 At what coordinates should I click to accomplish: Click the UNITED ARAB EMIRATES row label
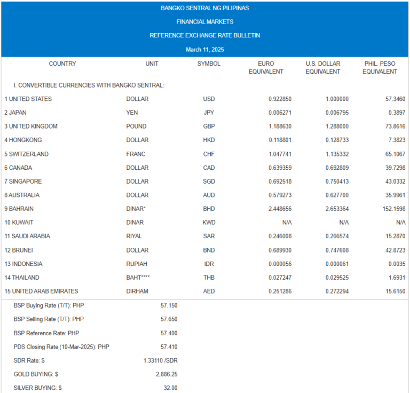tap(42, 292)
